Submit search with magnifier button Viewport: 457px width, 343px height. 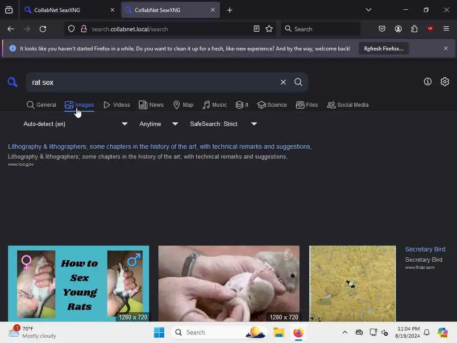point(298,82)
